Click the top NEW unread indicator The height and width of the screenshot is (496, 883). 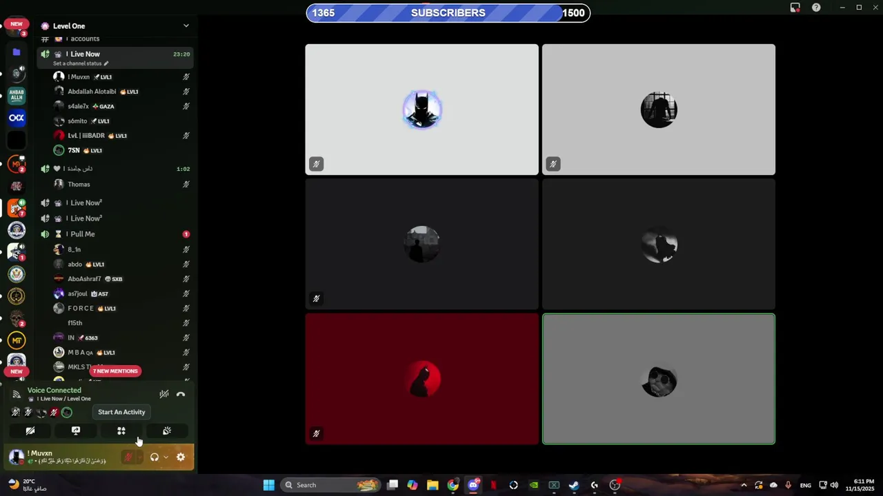(x=17, y=24)
